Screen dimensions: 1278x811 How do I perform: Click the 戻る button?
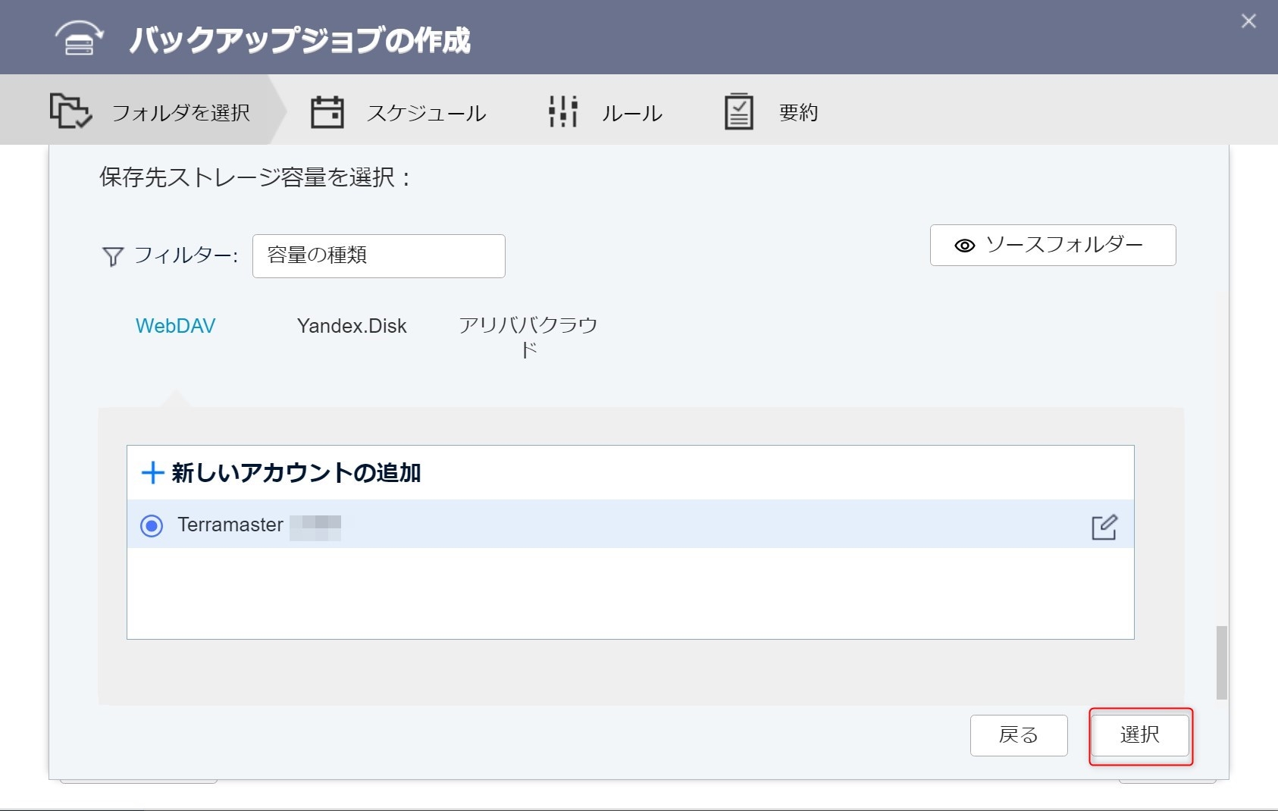[x=1018, y=735]
